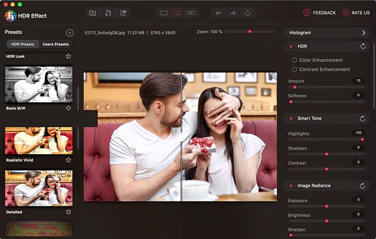The image size is (376, 239).
Task: Add a new preset with plus icon
Action: coord(70,33)
